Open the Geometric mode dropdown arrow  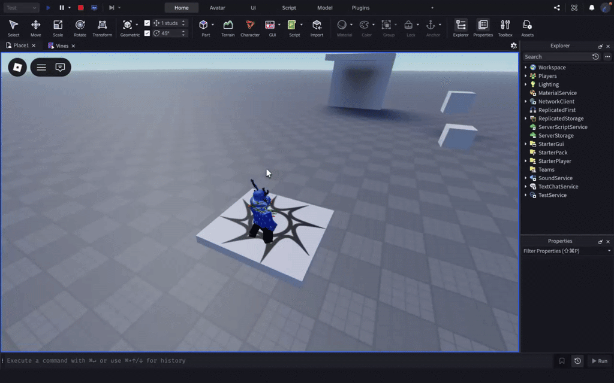(137, 25)
